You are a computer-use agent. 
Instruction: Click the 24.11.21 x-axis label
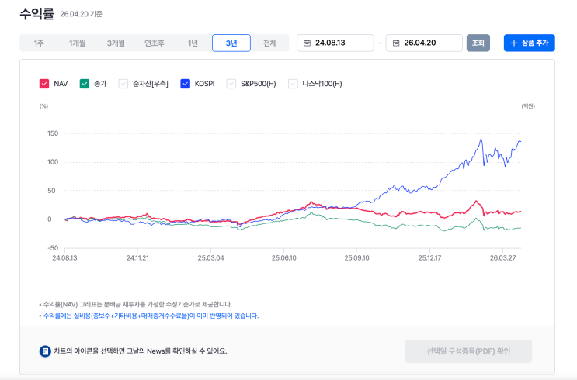pos(137,258)
